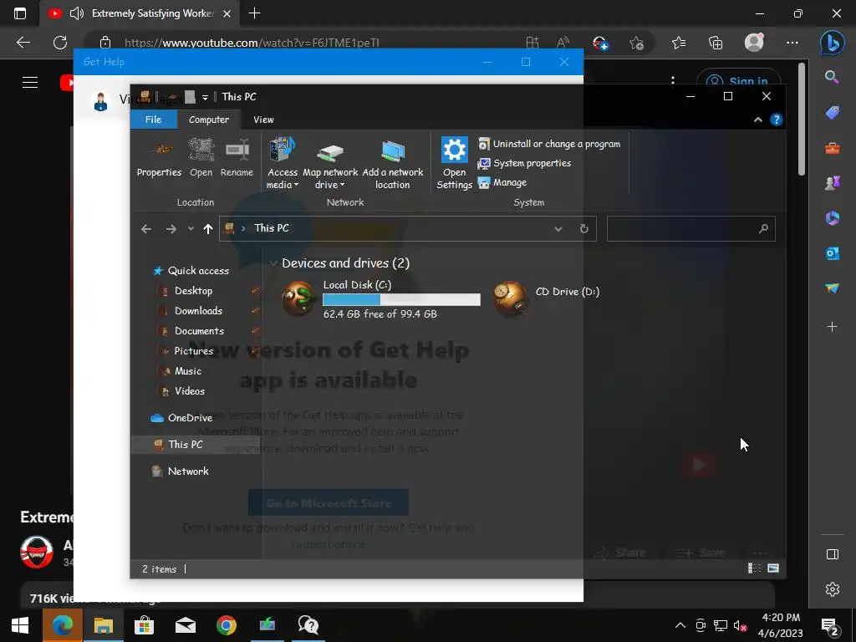Open Edge favorites star-list icon
The image size is (856, 642).
coord(679,43)
